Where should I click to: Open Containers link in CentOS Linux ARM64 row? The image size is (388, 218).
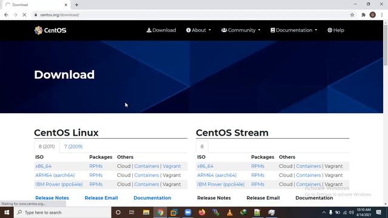[x=147, y=175]
